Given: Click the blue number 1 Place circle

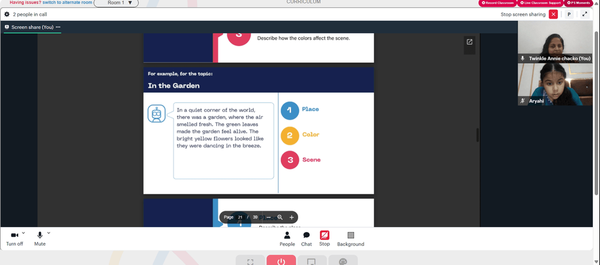Looking at the screenshot, I should (290, 111).
